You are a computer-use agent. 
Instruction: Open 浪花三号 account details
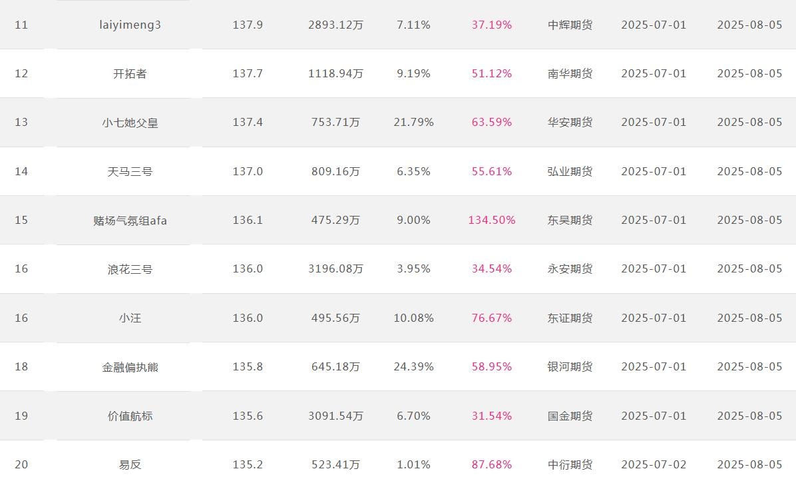click(130, 269)
